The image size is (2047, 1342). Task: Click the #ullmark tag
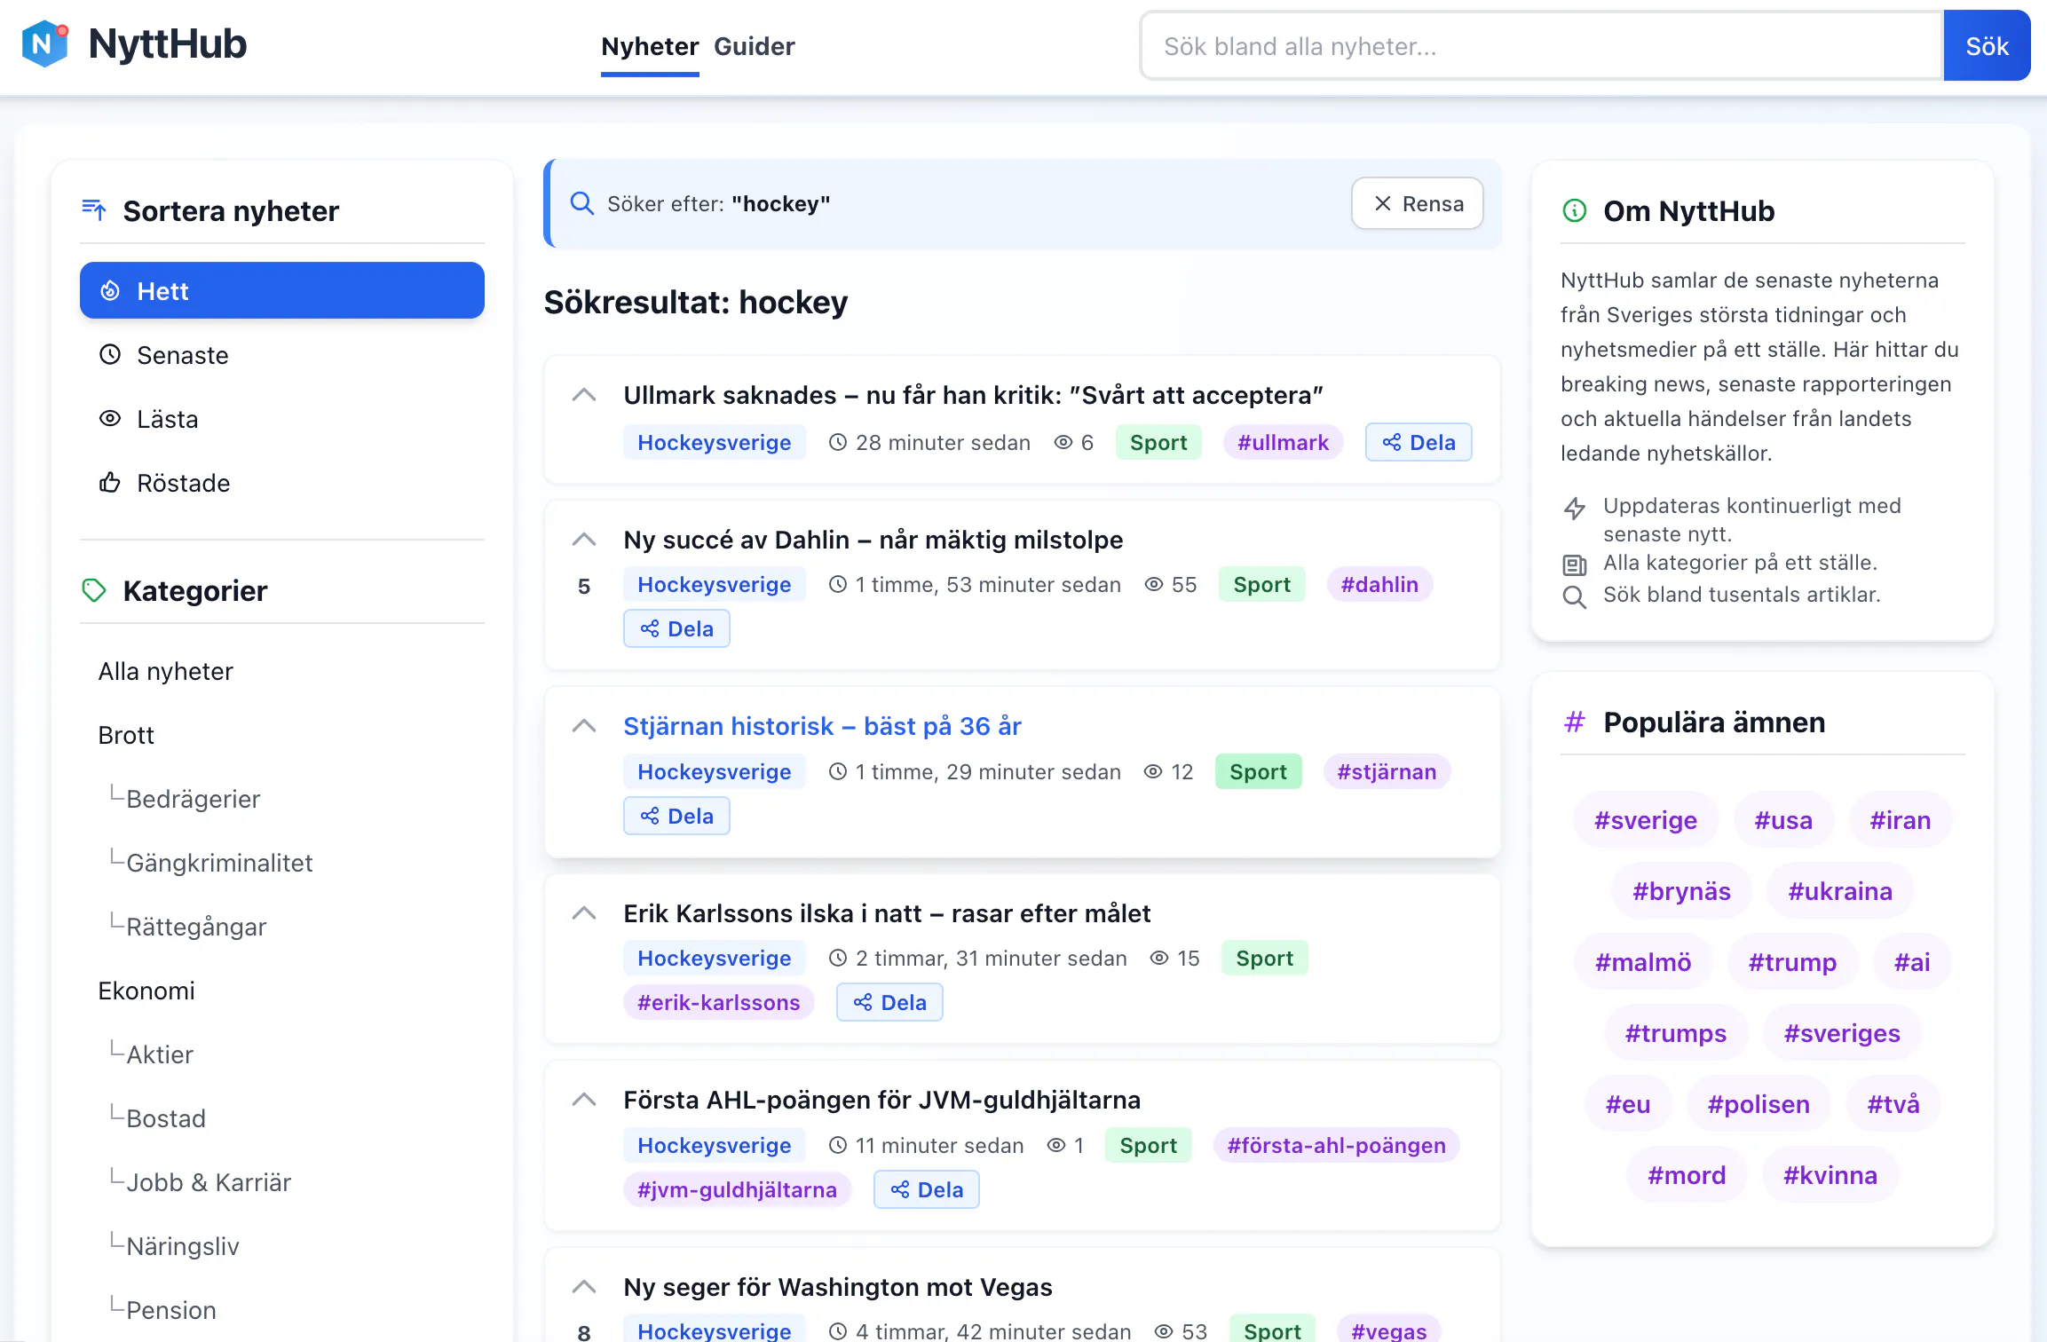click(x=1283, y=442)
